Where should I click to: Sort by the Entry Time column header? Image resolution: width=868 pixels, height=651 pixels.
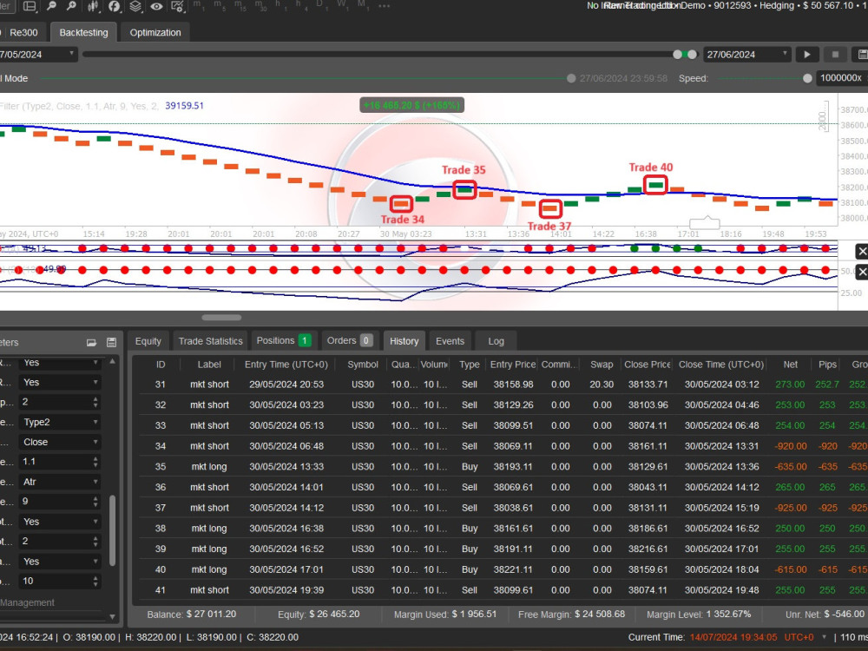click(286, 365)
